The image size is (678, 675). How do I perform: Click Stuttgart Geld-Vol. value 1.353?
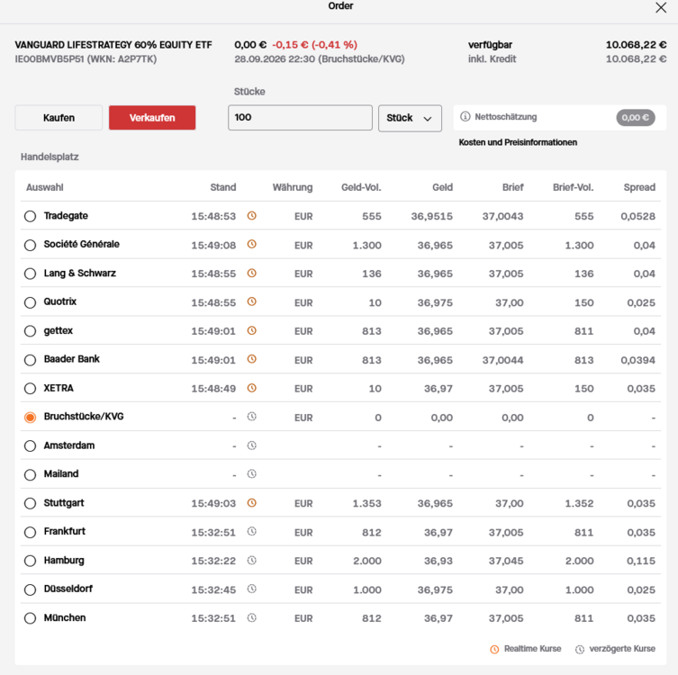(x=366, y=503)
